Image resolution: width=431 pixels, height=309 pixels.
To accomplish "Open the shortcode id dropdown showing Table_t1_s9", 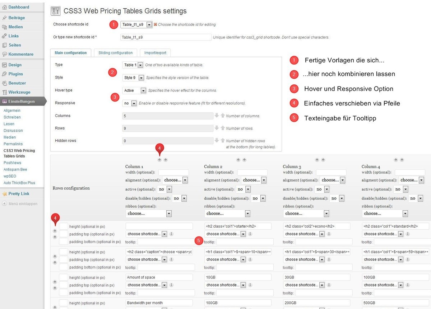I will [x=136, y=24].
